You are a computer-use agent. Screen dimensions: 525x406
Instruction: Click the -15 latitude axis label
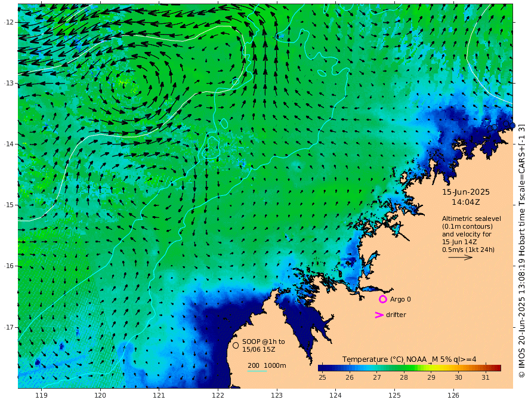pos(9,205)
